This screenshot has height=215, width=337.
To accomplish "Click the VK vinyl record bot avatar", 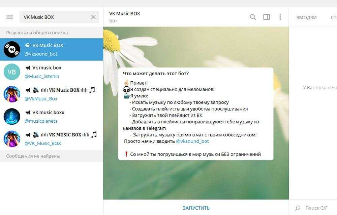I will 12,49.
